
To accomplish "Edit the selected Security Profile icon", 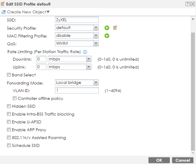I will pyautogui.click(x=115, y=28).
